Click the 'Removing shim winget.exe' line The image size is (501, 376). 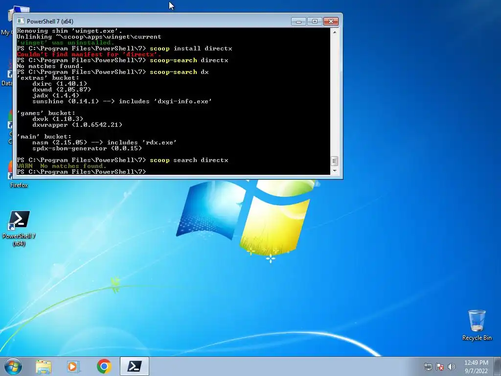pos(69,31)
